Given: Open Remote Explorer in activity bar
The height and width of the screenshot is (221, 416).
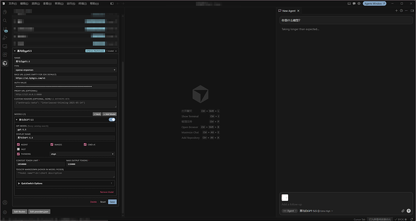Looking at the screenshot, I should (5, 46).
